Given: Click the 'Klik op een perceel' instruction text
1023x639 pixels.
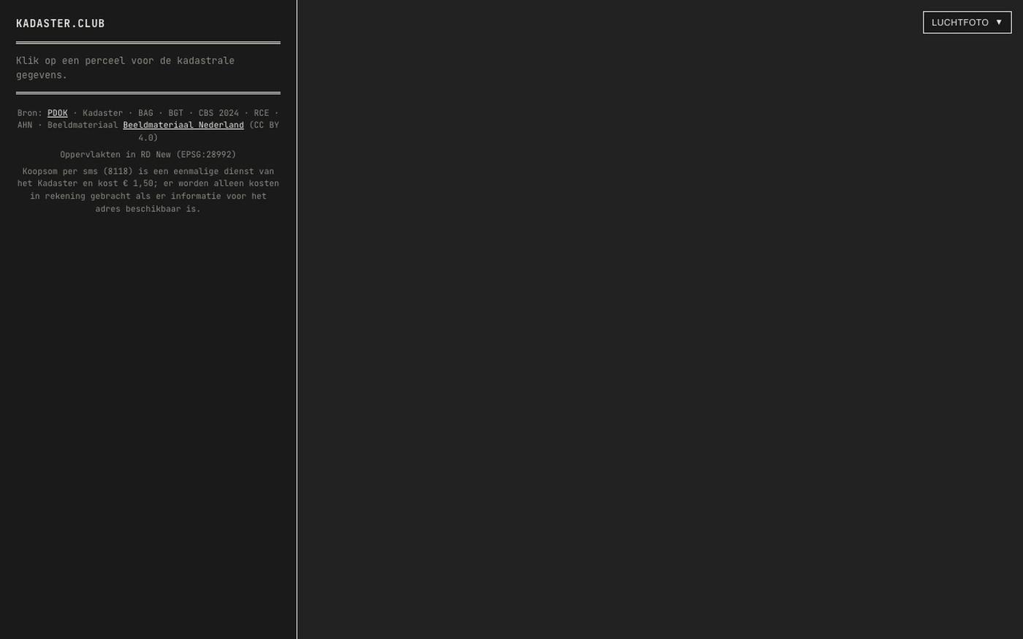Looking at the screenshot, I should pos(125,68).
